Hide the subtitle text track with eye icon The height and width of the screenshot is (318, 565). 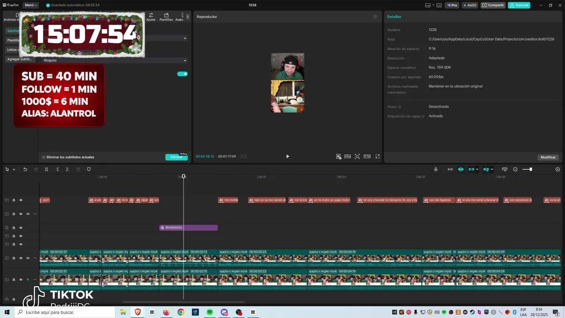(21, 200)
